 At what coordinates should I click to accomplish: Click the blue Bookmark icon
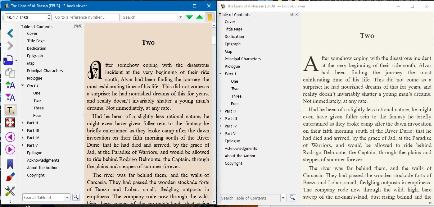pos(10,164)
